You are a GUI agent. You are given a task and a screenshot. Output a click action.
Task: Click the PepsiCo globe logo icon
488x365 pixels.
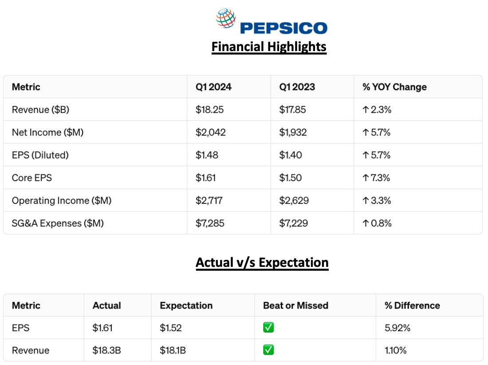pyautogui.click(x=226, y=20)
